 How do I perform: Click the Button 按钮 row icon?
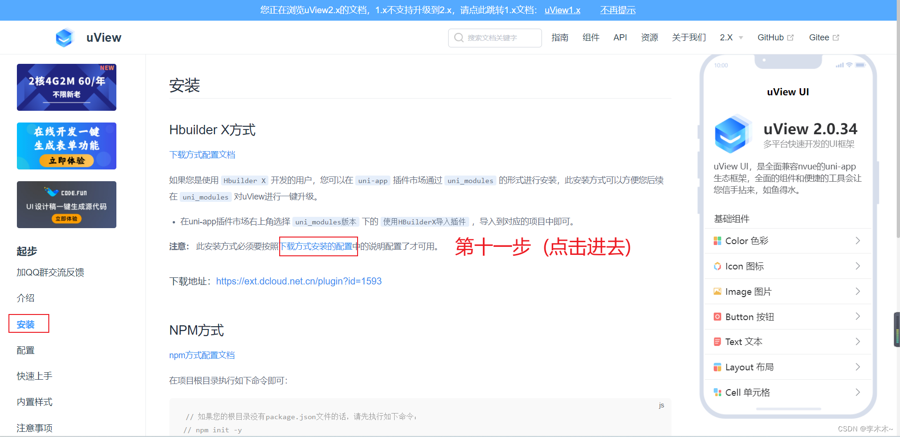[717, 317]
